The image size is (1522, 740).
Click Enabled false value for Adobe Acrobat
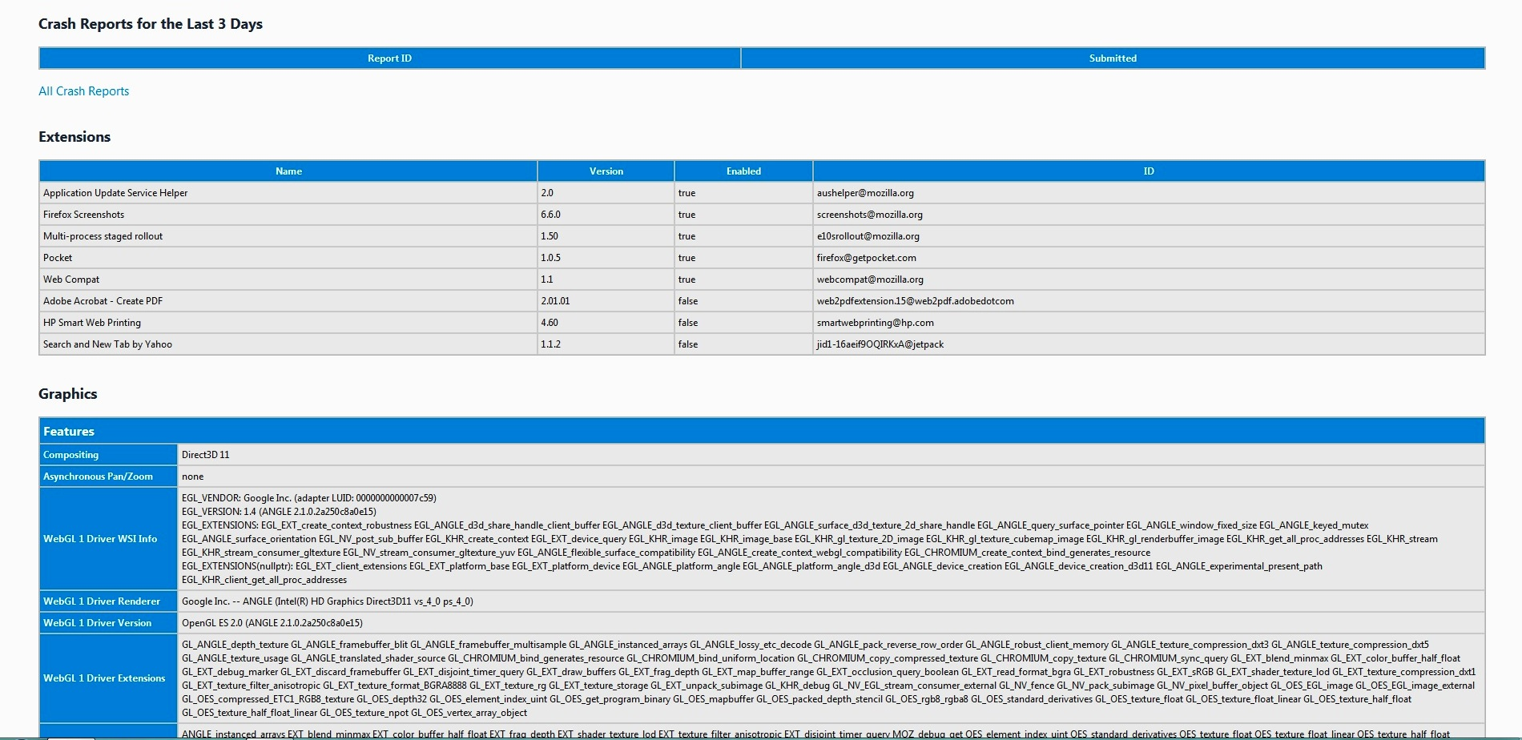click(688, 301)
